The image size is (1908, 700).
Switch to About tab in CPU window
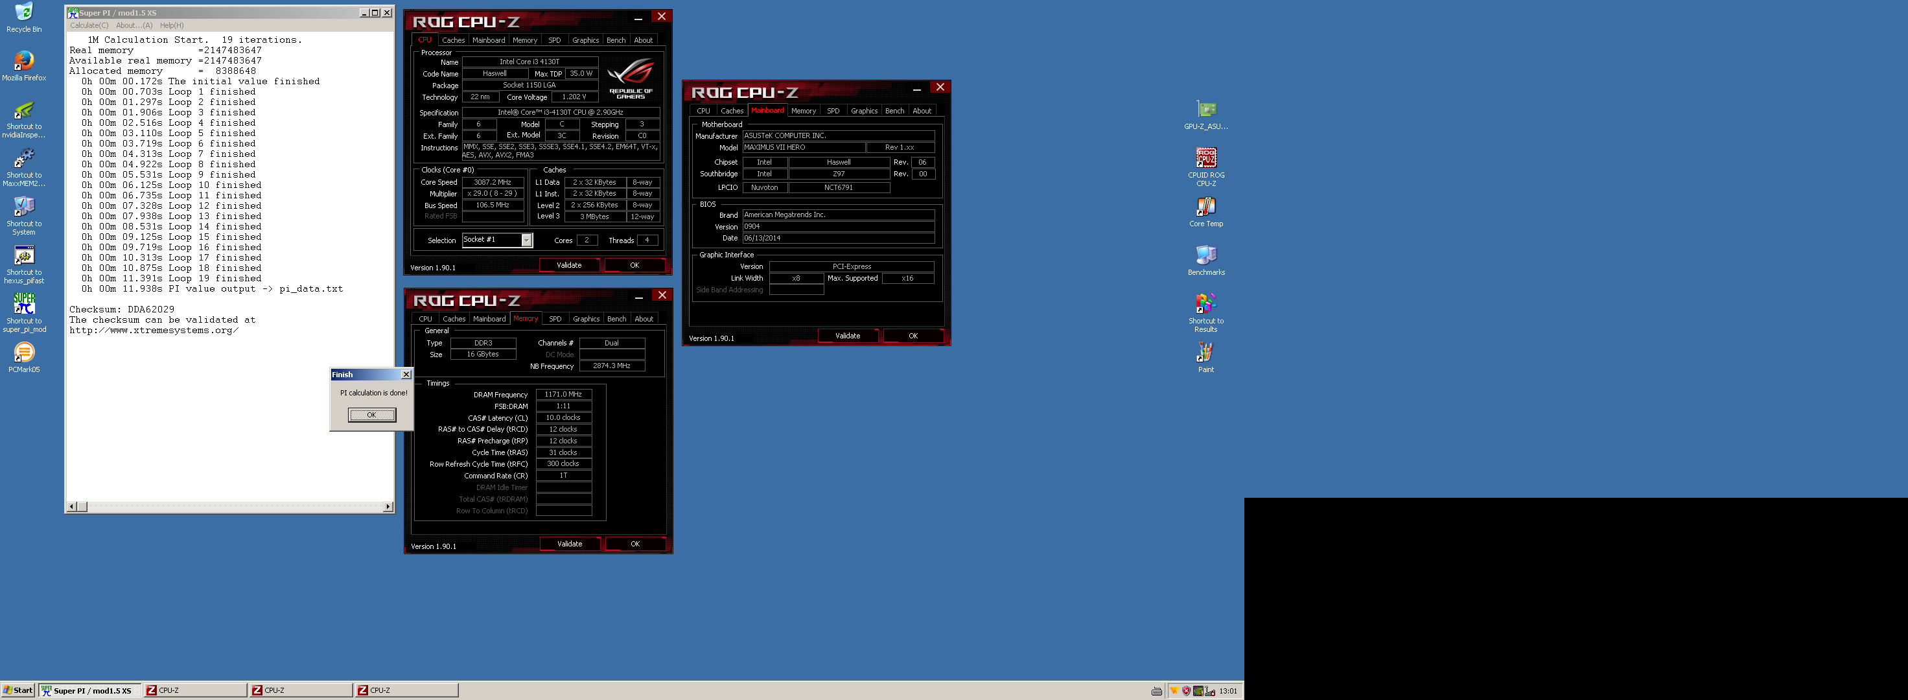644,40
